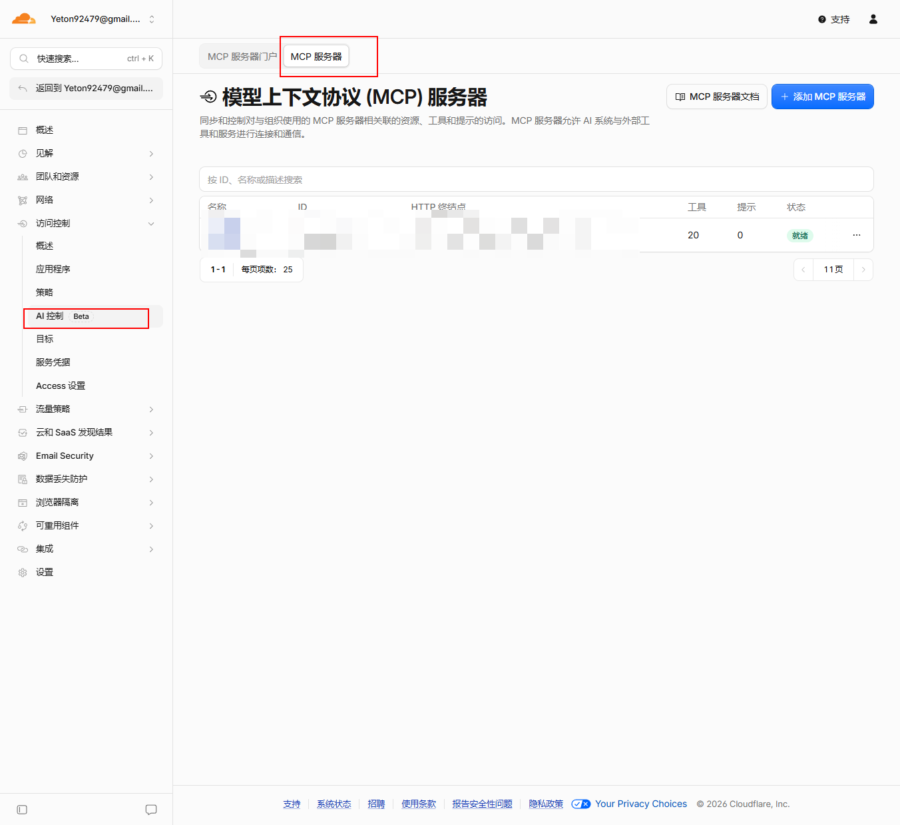
Task: Open the 概述 overview icon in sidebar
Action: pyautogui.click(x=23, y=131)
